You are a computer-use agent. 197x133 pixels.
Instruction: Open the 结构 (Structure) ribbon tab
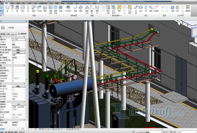[12, 3]
